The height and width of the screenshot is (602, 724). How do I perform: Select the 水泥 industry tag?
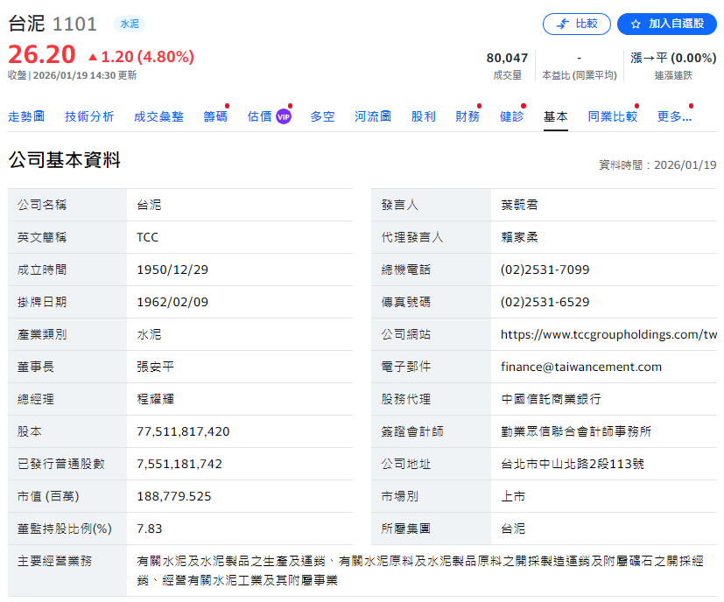pyautogui.click(x=129, y=24)
